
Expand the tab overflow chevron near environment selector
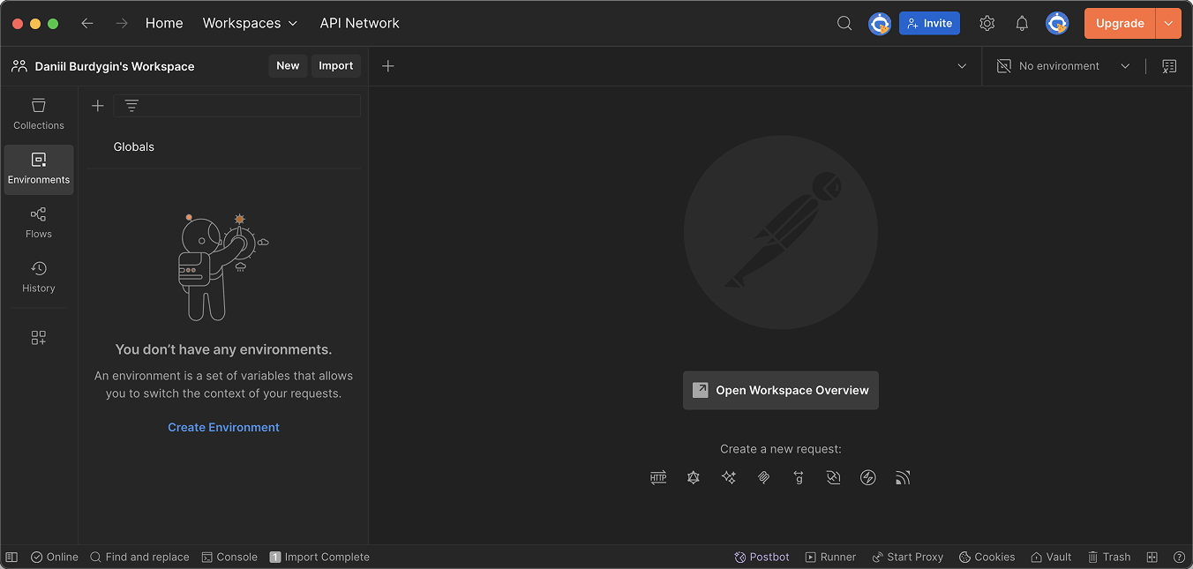pyautogui.click(x=962, y=65)
